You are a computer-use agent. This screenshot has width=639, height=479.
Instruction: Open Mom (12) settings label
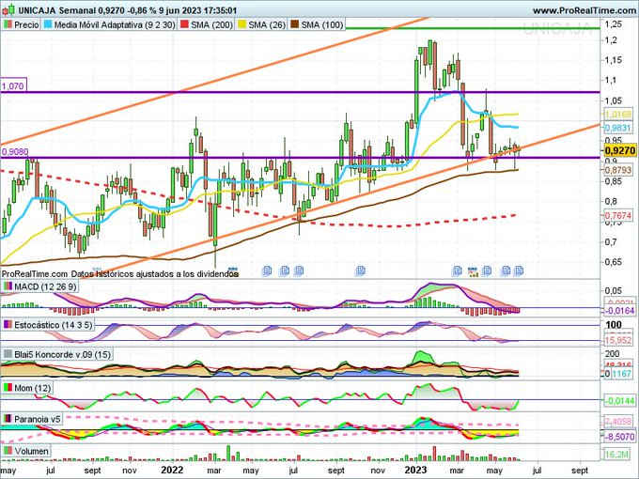tap(33, 388)
